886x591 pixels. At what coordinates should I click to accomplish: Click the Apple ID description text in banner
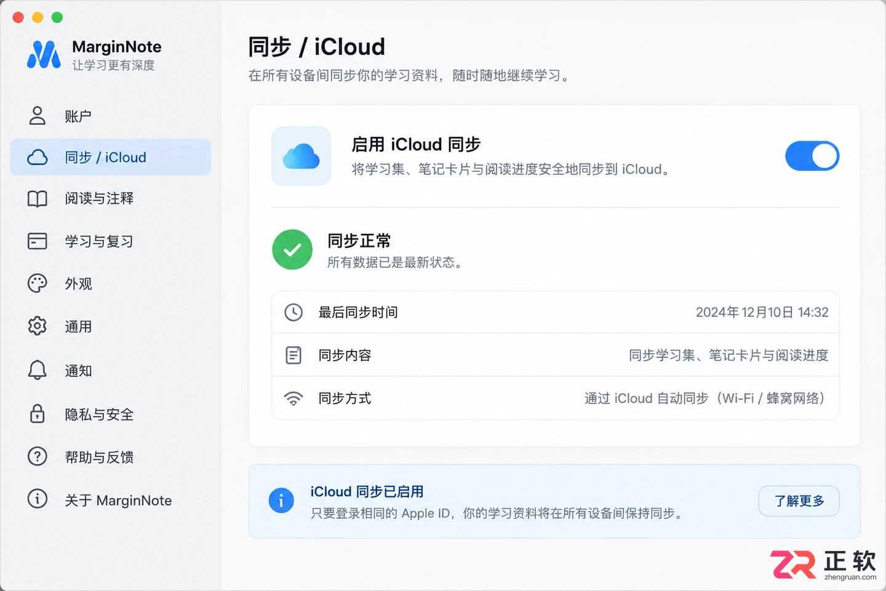click(498, 513)
